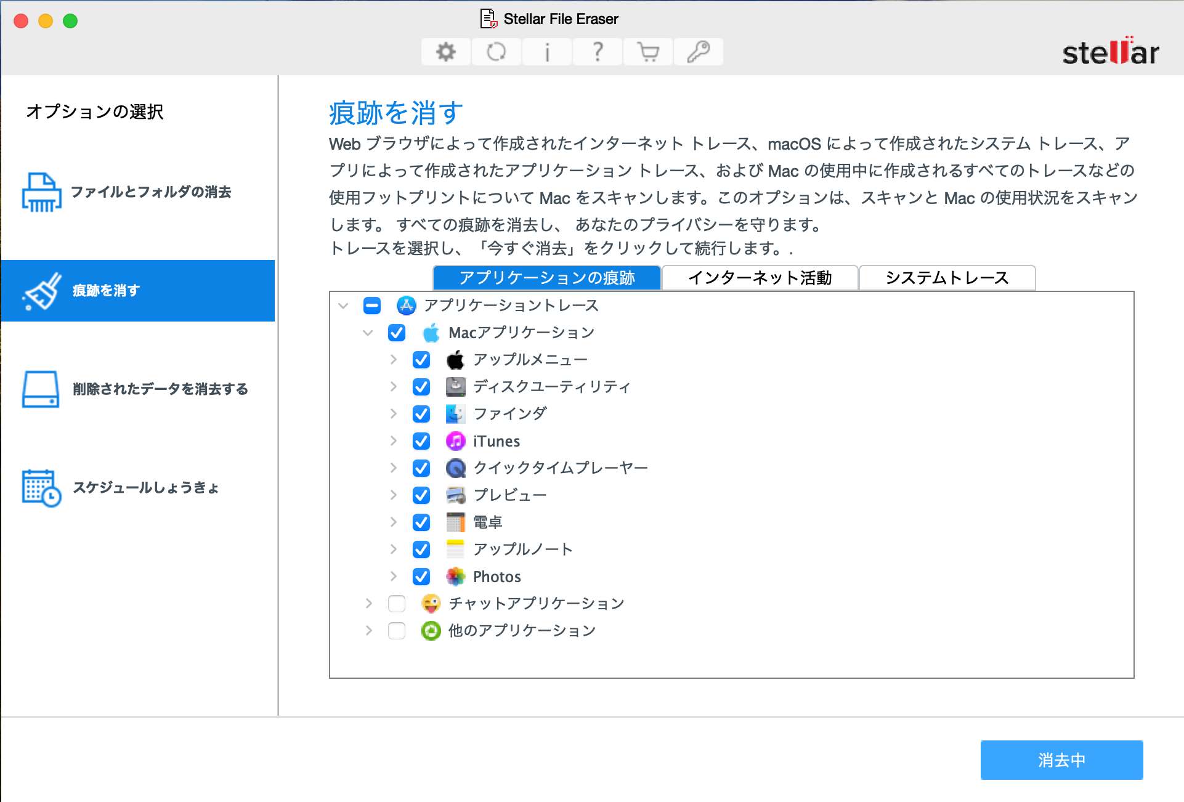This screenshot has height=802, width=1184.
Task: Uncheck the クイックタイムプレーヤー checkbox
Action: [421, 468]
